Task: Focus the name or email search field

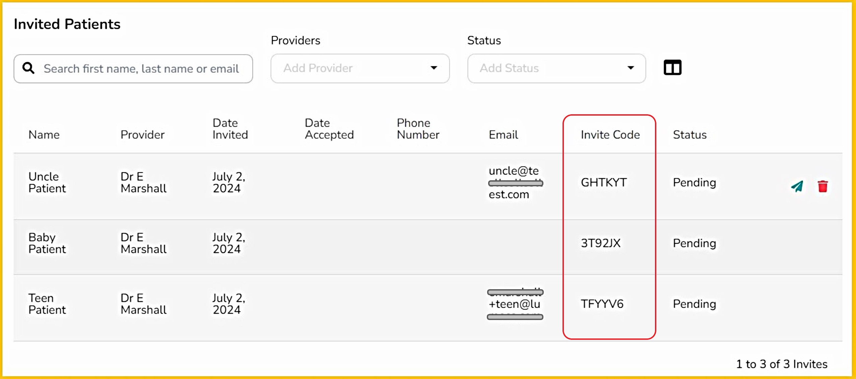Action: tap(141, 69)
